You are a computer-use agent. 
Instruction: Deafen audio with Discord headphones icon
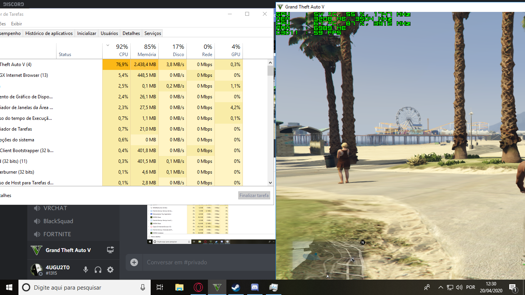98,270
